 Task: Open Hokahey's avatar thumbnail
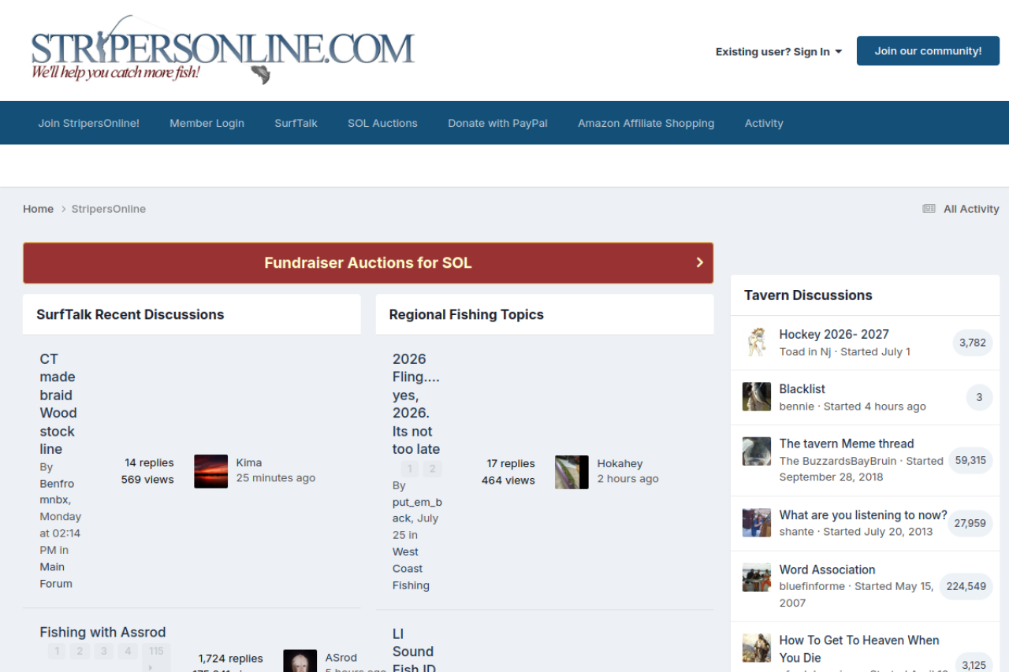(x=572, y=472)
